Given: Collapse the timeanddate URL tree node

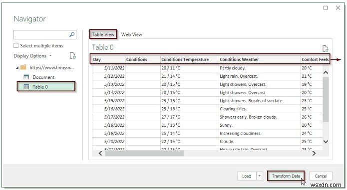Looking at the screenshot, I should (17, 68).
